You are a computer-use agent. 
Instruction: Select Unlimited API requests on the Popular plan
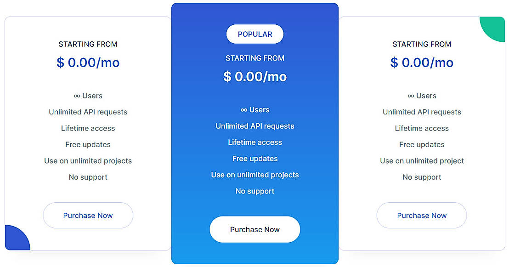254,125
